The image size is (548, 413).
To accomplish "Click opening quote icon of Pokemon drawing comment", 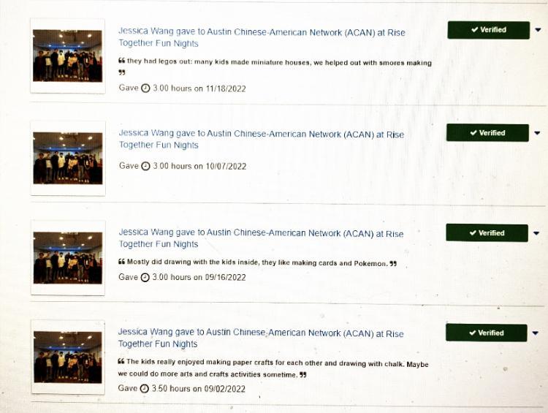I will (121, 261).
